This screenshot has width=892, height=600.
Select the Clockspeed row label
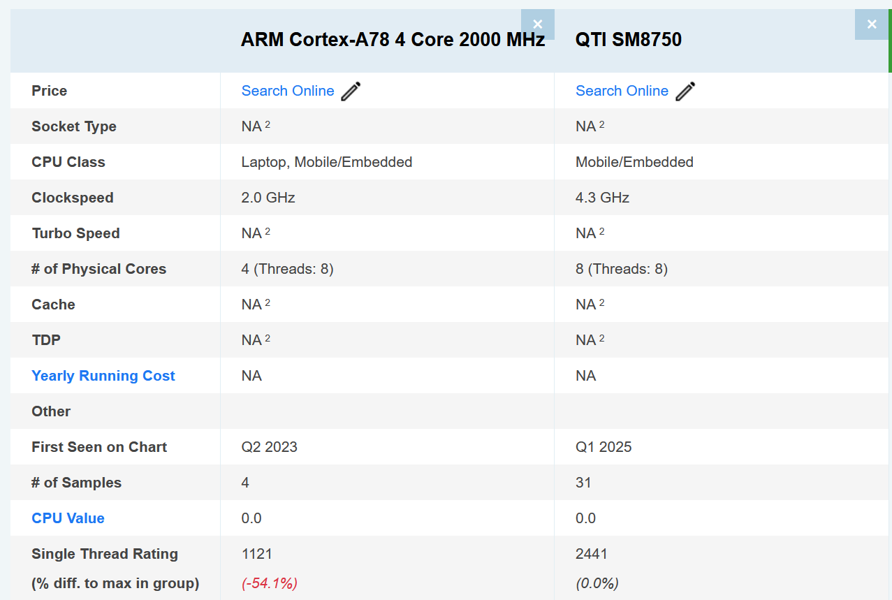(73, 198)
